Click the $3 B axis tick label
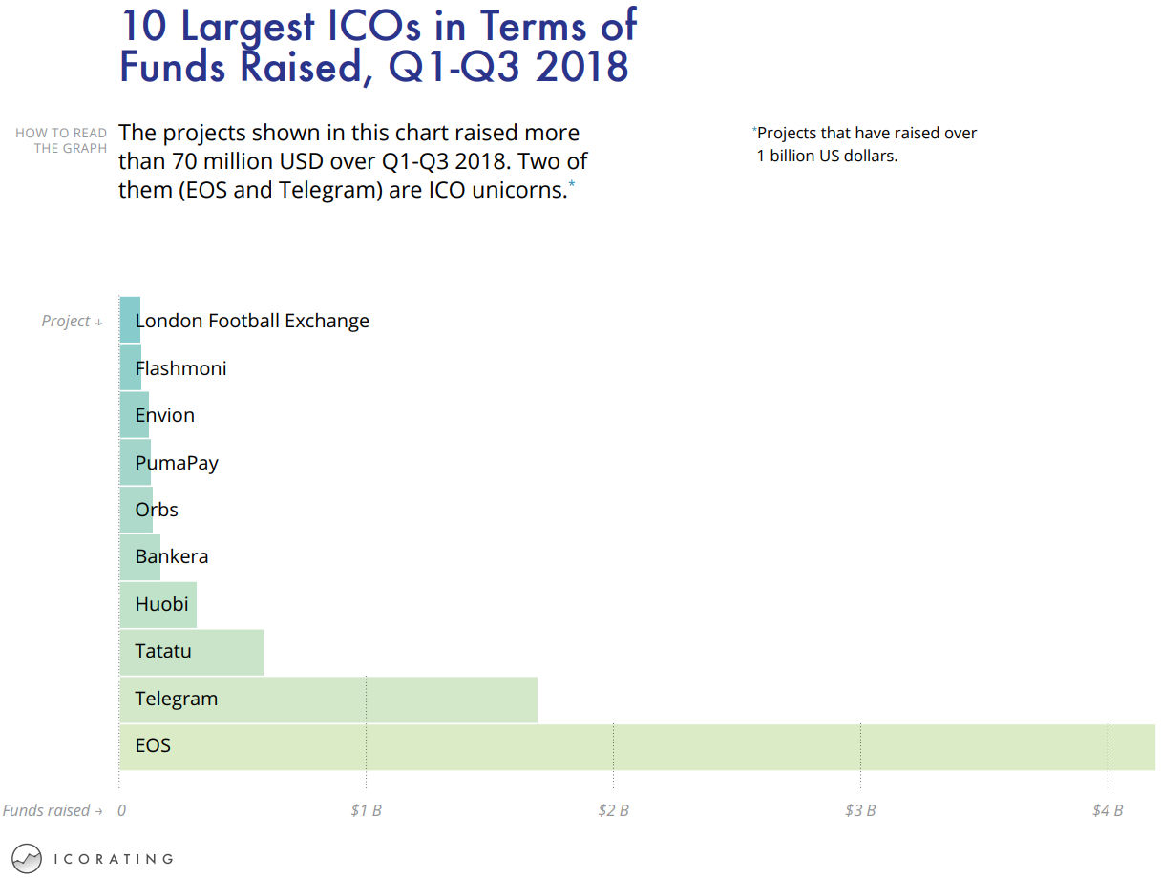This screenshot has width=1161, height=878. pos(860,811)
